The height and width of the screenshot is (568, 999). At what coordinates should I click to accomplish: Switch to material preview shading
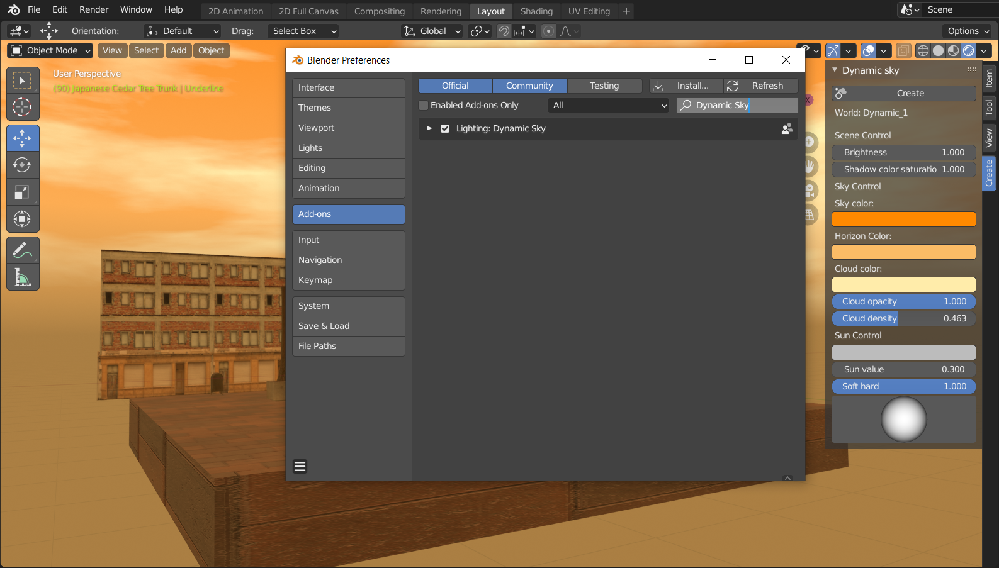click(954, 51)
